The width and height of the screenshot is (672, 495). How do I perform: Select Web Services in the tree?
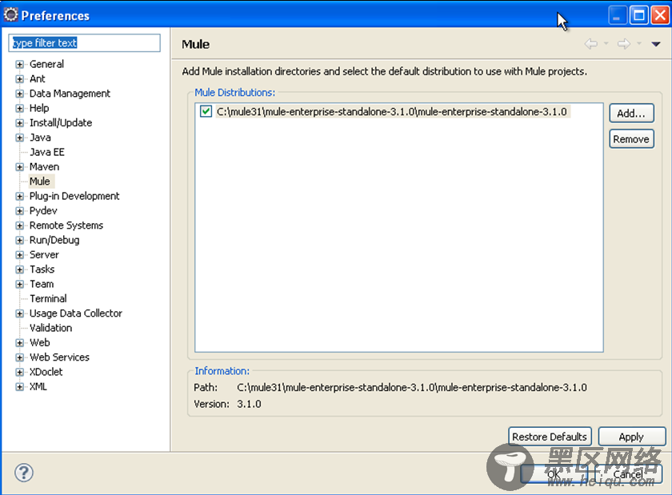click(x=59, y=357)
